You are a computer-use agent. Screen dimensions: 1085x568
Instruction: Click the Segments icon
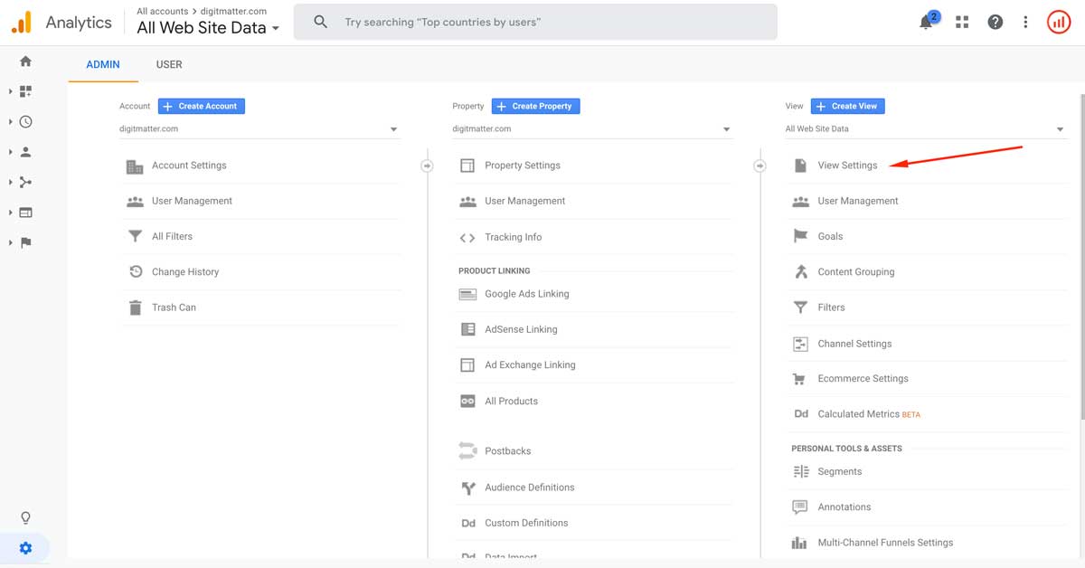click(800, 471)
